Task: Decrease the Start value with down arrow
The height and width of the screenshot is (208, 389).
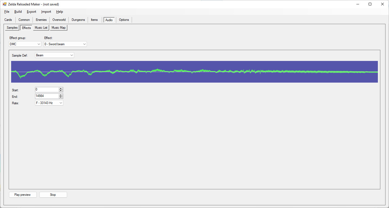Action: click(x=61, y=91)
